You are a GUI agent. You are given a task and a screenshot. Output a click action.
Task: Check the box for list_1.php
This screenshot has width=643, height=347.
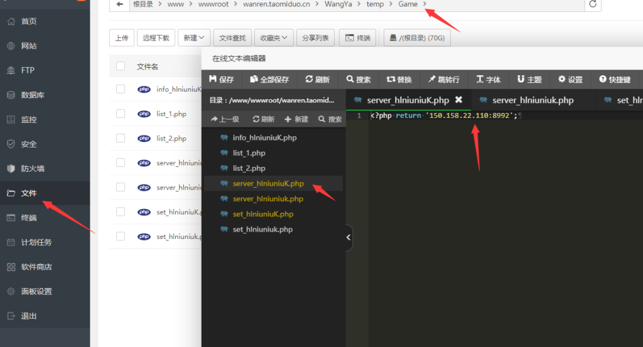pos(121,114)
